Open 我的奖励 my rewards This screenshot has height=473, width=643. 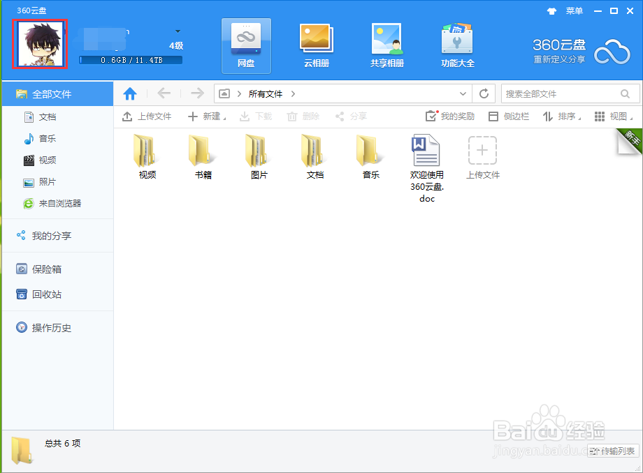point(450,117)
